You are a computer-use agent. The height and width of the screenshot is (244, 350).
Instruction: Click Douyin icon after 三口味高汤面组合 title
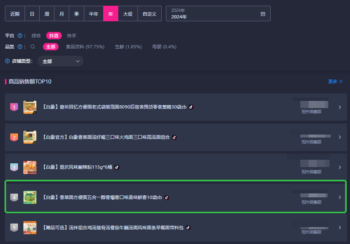(174, 137)
